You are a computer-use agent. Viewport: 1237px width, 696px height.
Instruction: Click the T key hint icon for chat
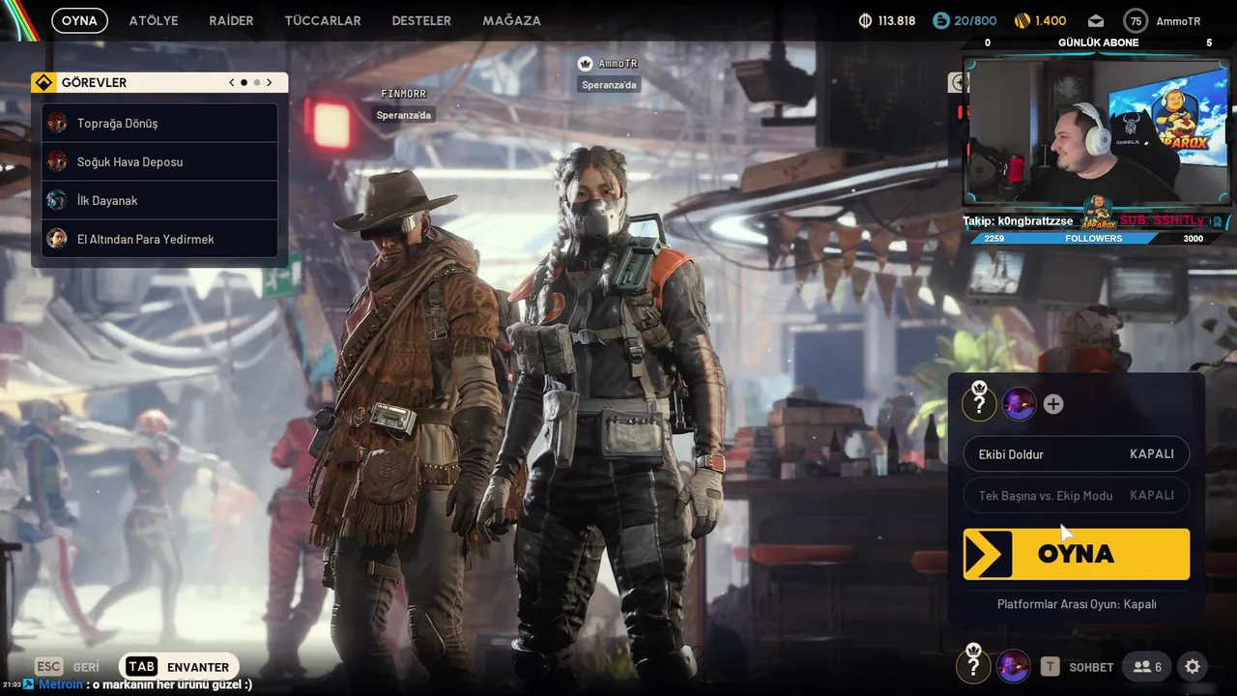[1050, 667]
